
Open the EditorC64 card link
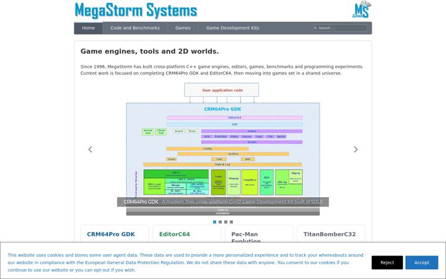(174, 234)
